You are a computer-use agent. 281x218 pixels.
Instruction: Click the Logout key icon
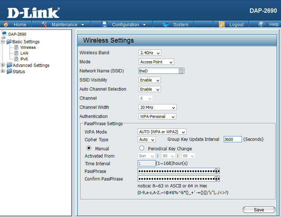coord(222,24)
